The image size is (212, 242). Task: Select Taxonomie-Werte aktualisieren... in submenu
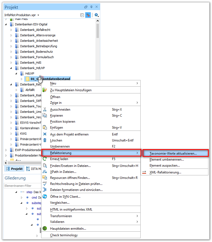coord(173,154)
